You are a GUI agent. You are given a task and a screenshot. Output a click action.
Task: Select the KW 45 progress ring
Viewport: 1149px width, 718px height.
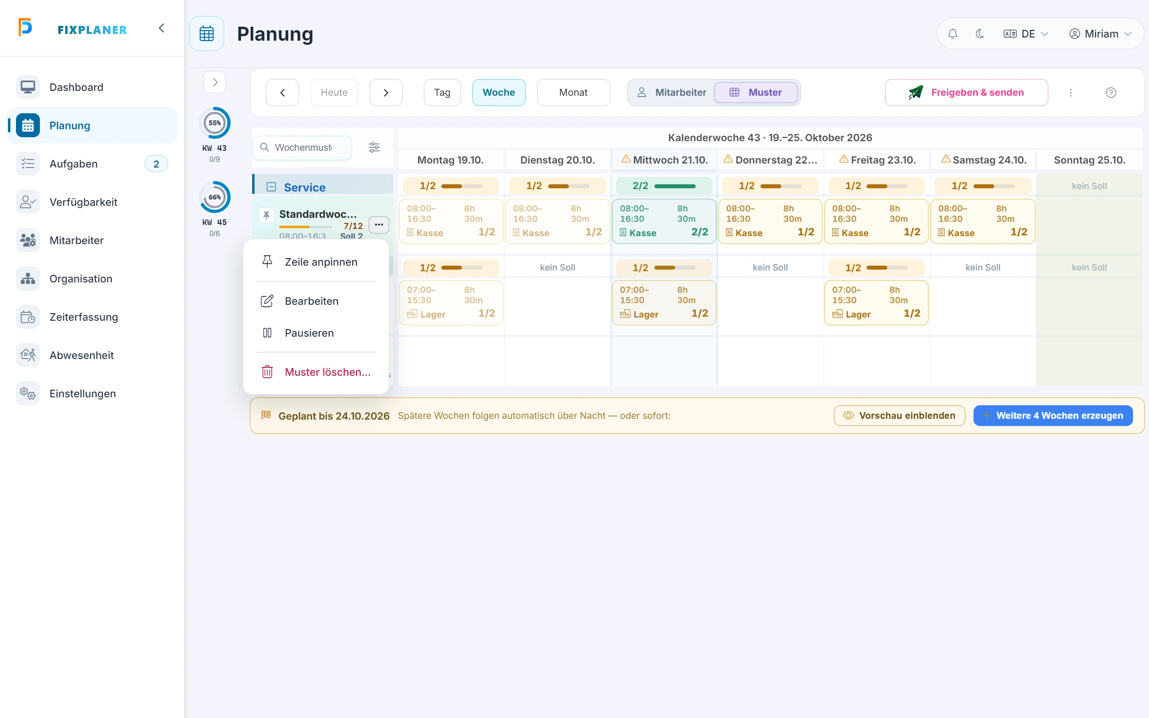click(215, 197)
